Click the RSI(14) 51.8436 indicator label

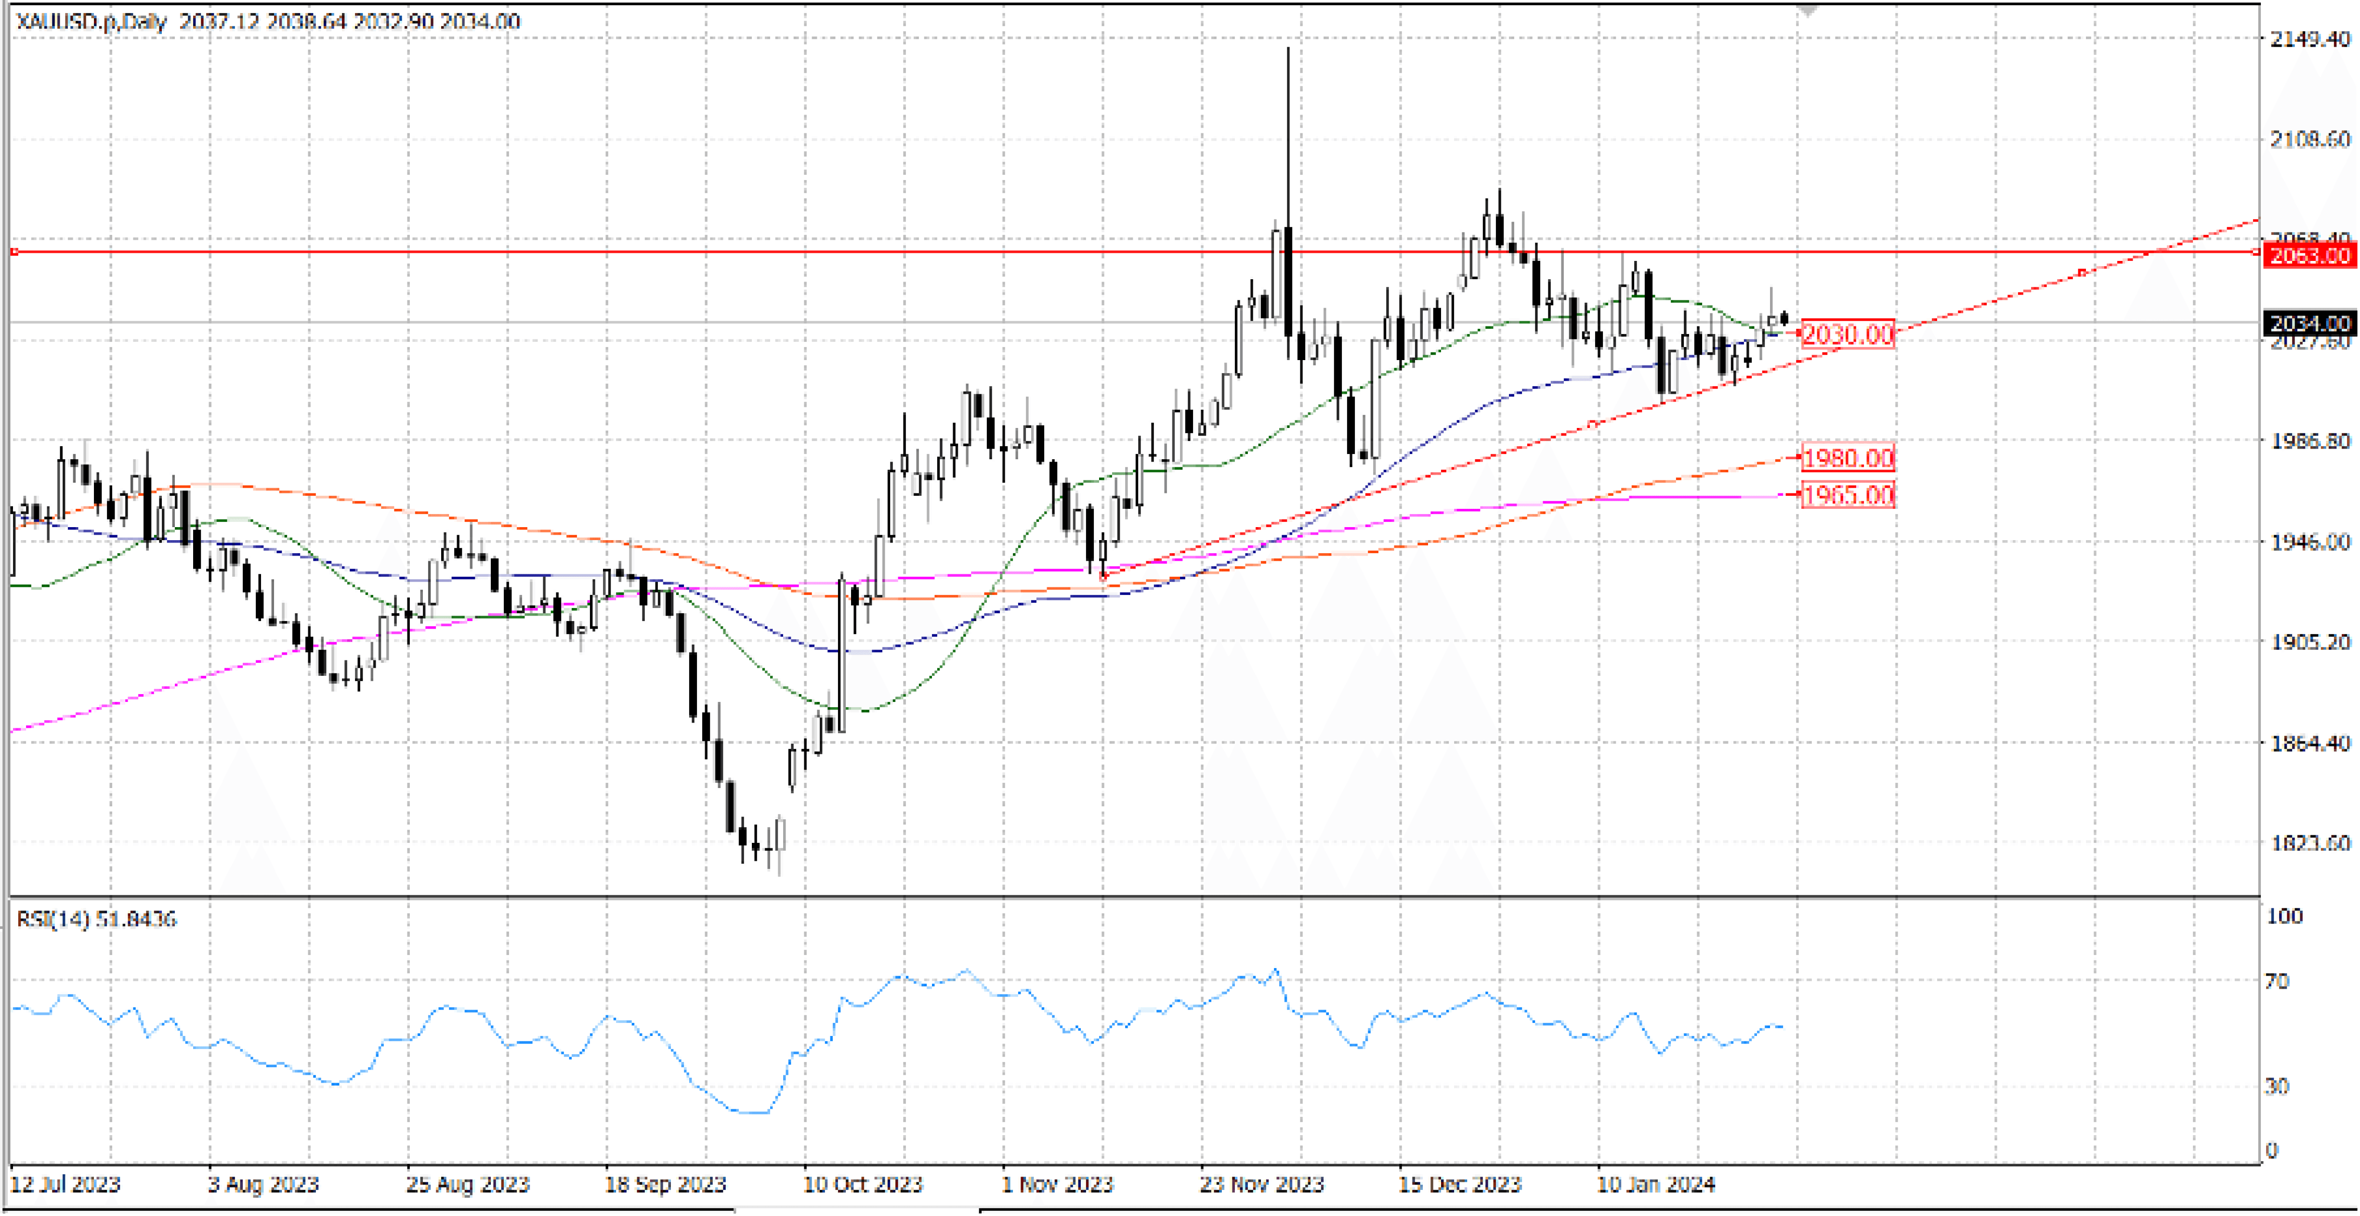coord(96,918)
